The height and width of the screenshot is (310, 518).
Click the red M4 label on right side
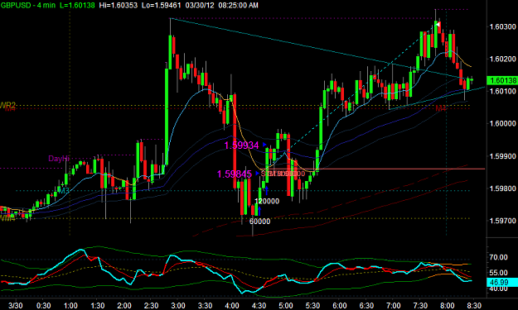tap(441, 108)
